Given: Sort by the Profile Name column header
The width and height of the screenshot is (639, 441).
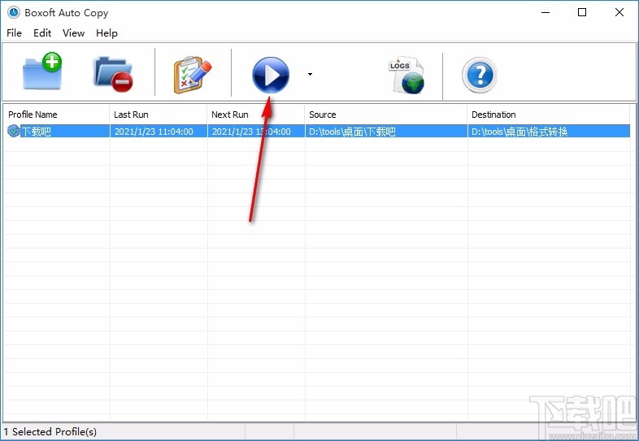Looking at the screenshot, I should coord(56,115).
